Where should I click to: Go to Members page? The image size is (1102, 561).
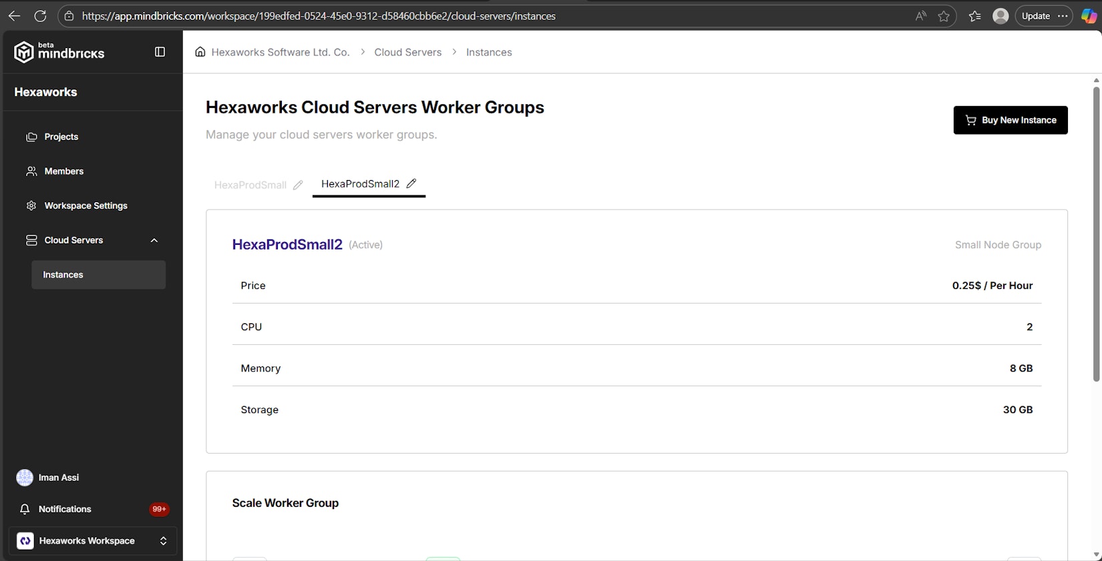(63, 171)
